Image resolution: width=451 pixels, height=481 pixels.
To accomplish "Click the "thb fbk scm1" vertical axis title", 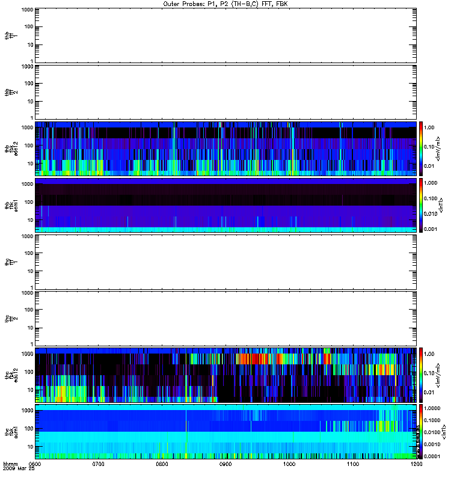I will coord(11,205).
